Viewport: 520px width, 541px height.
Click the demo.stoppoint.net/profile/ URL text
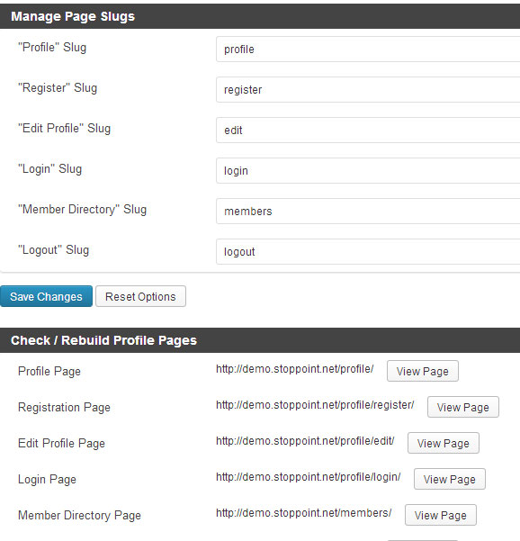point(295,369)
